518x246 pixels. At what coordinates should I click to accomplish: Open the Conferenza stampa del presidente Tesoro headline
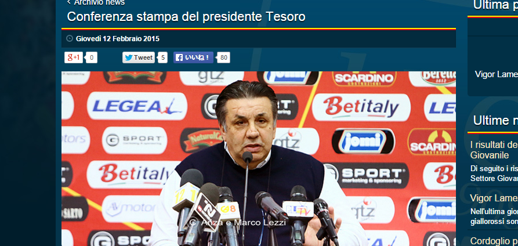click(x=186, y=16)
